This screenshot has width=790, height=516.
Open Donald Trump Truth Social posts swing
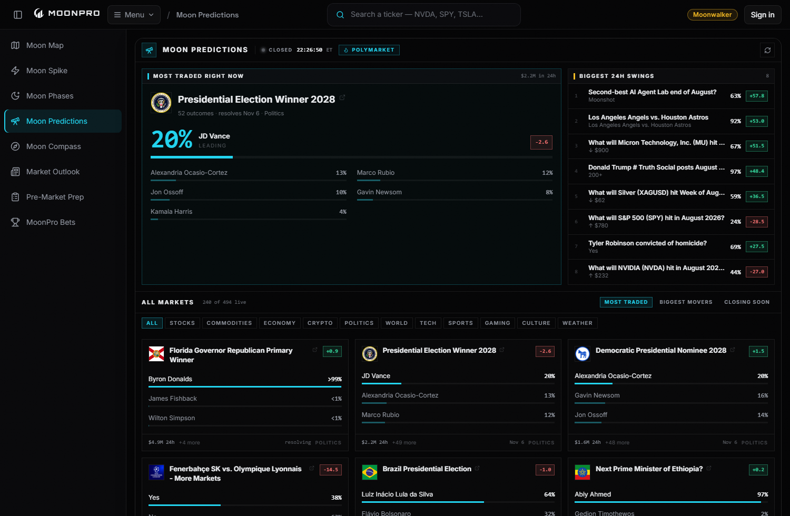pos(671,171)
